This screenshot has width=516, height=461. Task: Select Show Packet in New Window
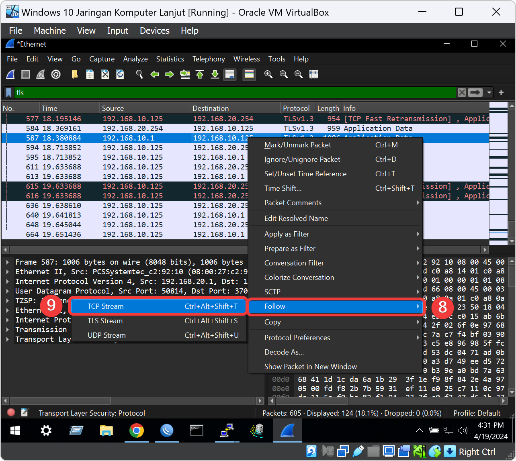(336, 367)
